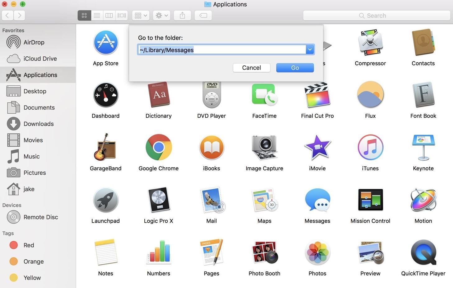
Task: Switch to icon view mode
Action: click(84, 15)
